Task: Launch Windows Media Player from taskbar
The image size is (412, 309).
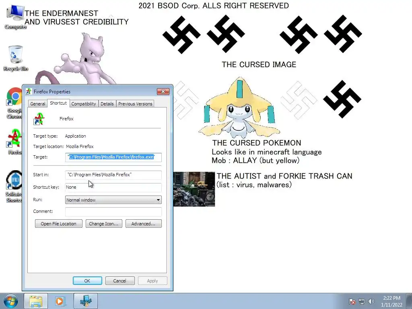Action: coord(60,301)
